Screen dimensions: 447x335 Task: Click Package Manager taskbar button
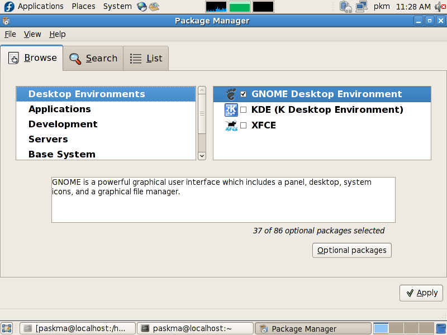click(x=313, y=329)
